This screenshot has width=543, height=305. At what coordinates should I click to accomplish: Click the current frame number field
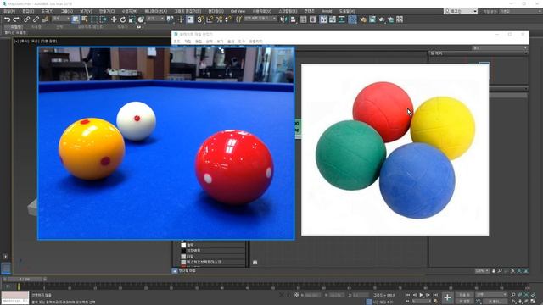(x=421, y=302)
